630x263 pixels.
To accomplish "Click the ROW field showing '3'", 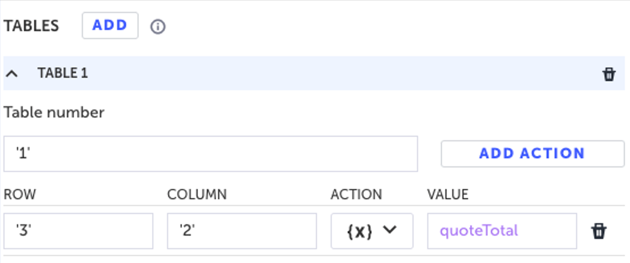I will click(78, 231).
